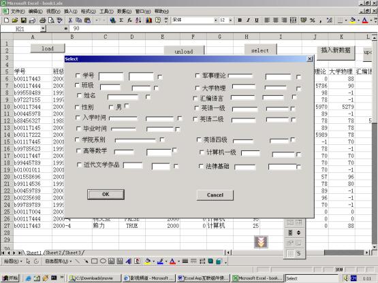
Task: Click the Merge and Center icon
Action: click(293, 20)
